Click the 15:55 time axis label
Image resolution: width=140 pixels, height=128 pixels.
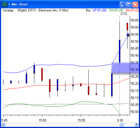pyautogui.click(x=81, y=120)
